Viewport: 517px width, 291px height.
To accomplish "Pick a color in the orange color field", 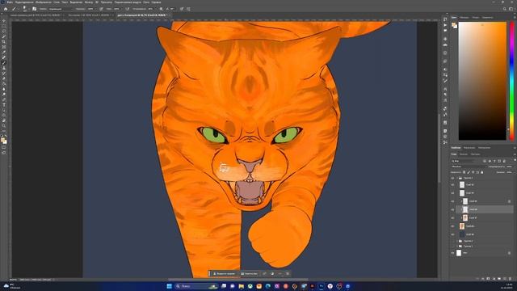I will pos(482,81).
